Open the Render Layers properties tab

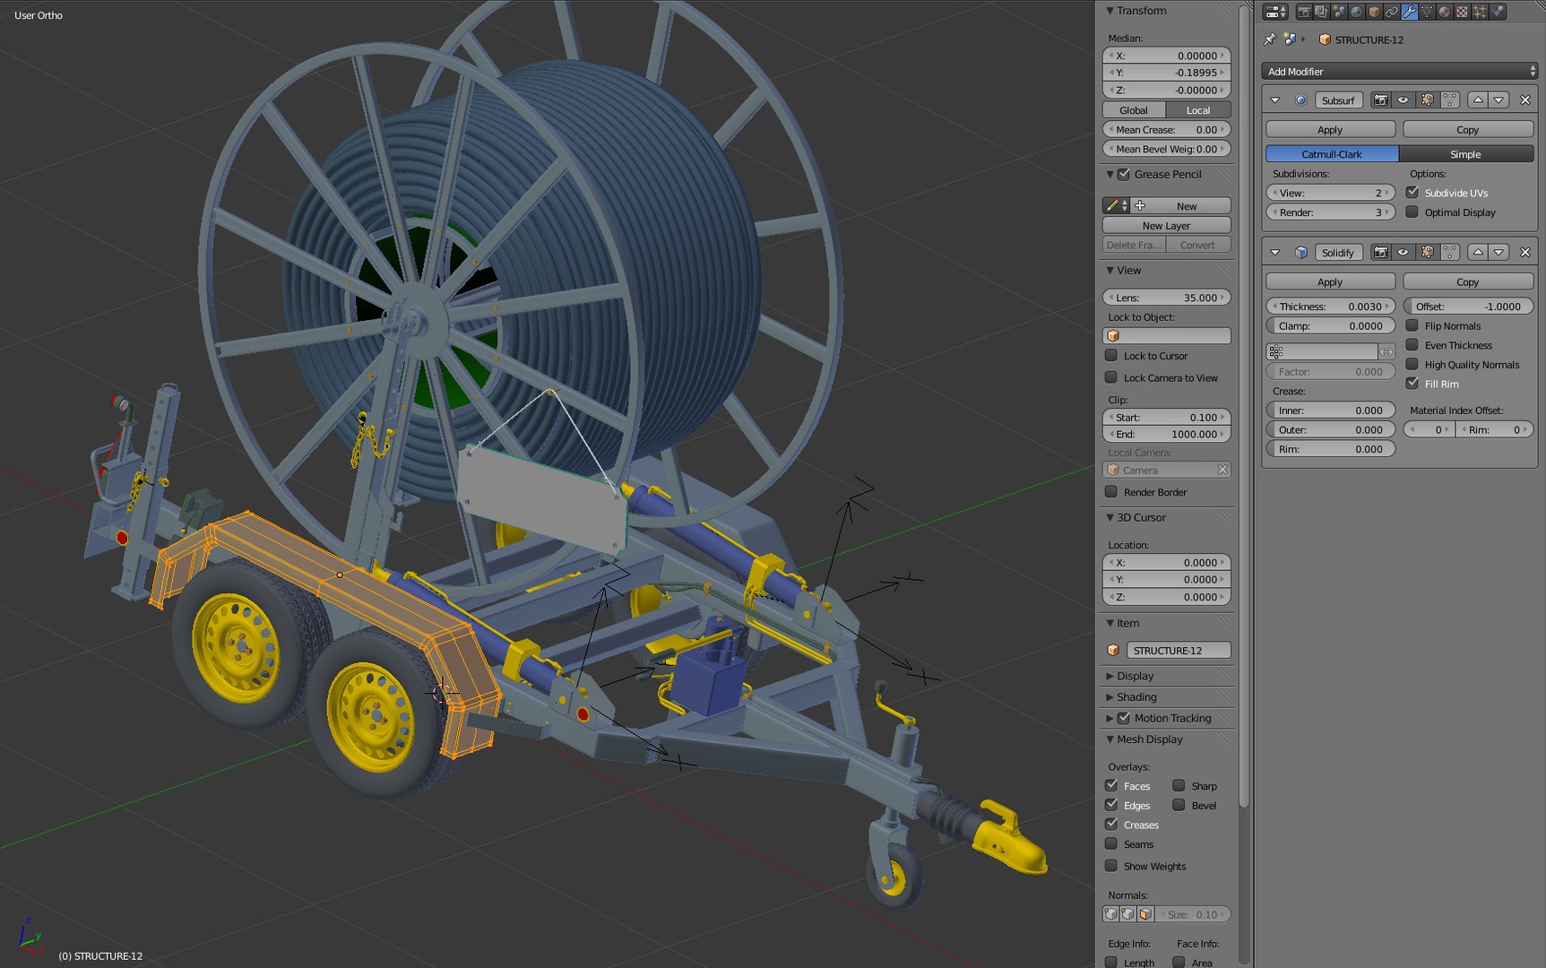point(1321,12)
